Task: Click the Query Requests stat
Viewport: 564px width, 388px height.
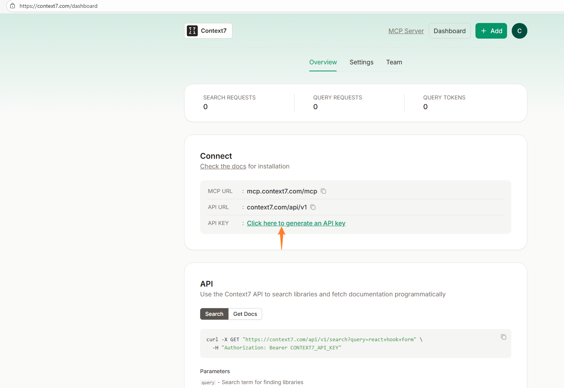Action: coord(337,102)
